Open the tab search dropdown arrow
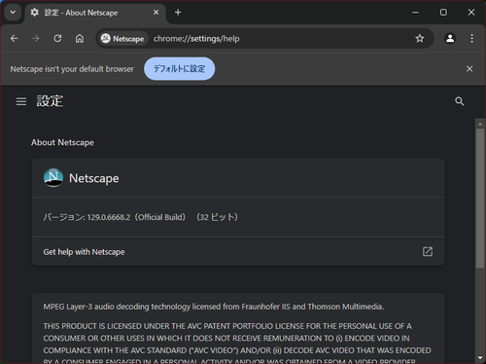The width and height of the screenshot is (486, 364). (x=13, y=13)
